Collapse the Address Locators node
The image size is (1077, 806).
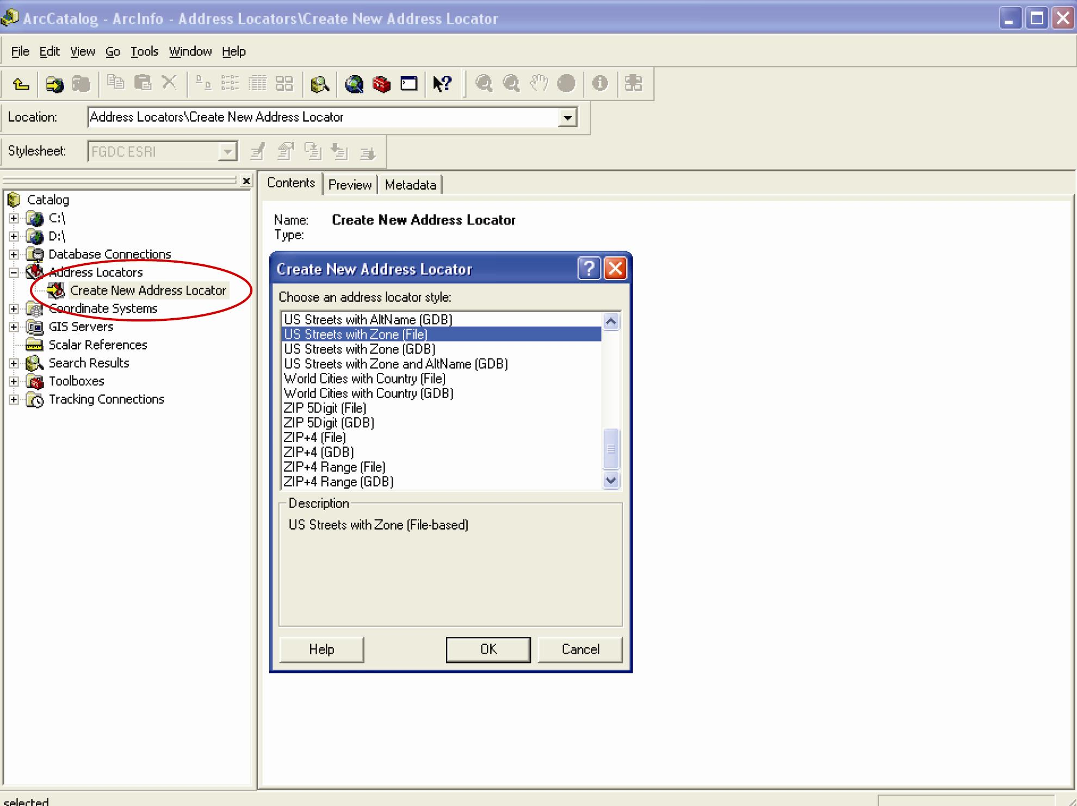(x=14, y=272)
